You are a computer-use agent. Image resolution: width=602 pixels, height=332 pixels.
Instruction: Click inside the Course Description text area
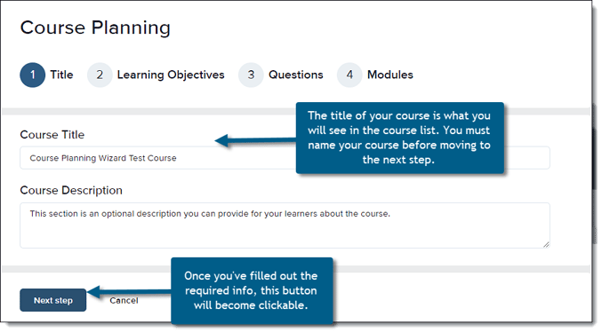(x=285, y=225)
